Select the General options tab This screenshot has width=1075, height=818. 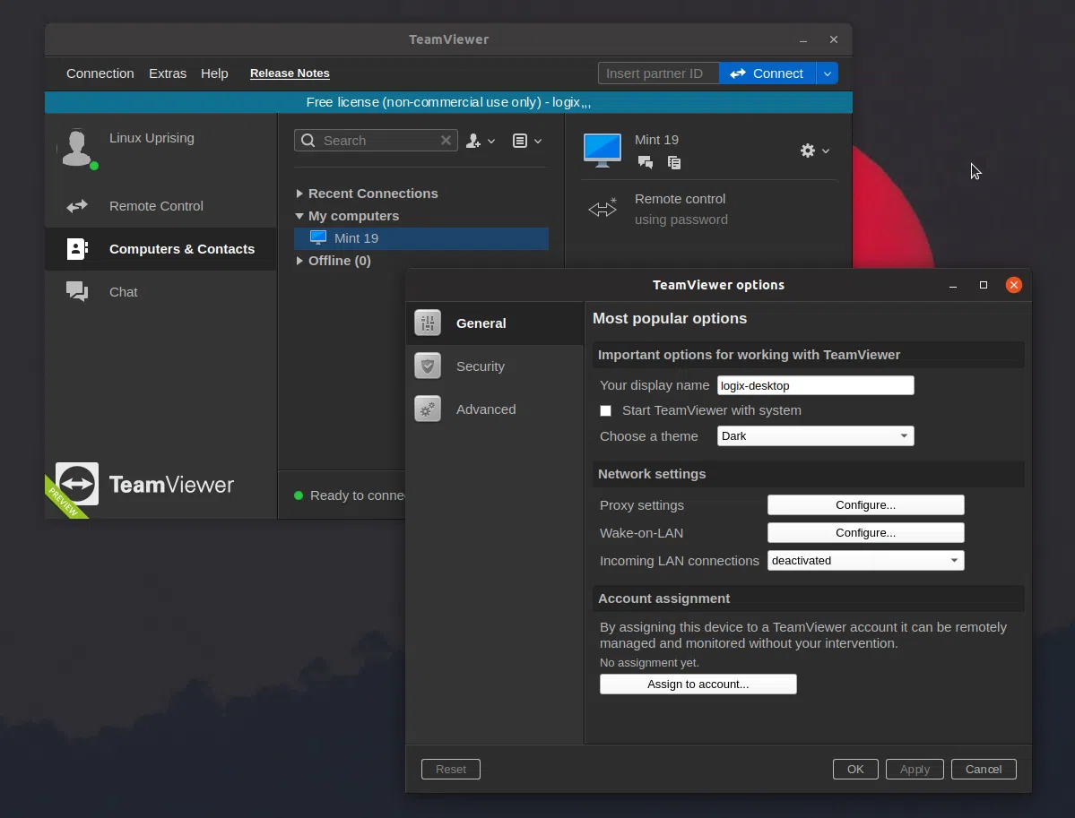point(495,323)
